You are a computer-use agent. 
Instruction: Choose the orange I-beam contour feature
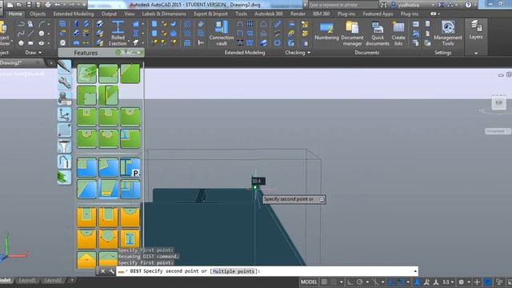[130, 239]
